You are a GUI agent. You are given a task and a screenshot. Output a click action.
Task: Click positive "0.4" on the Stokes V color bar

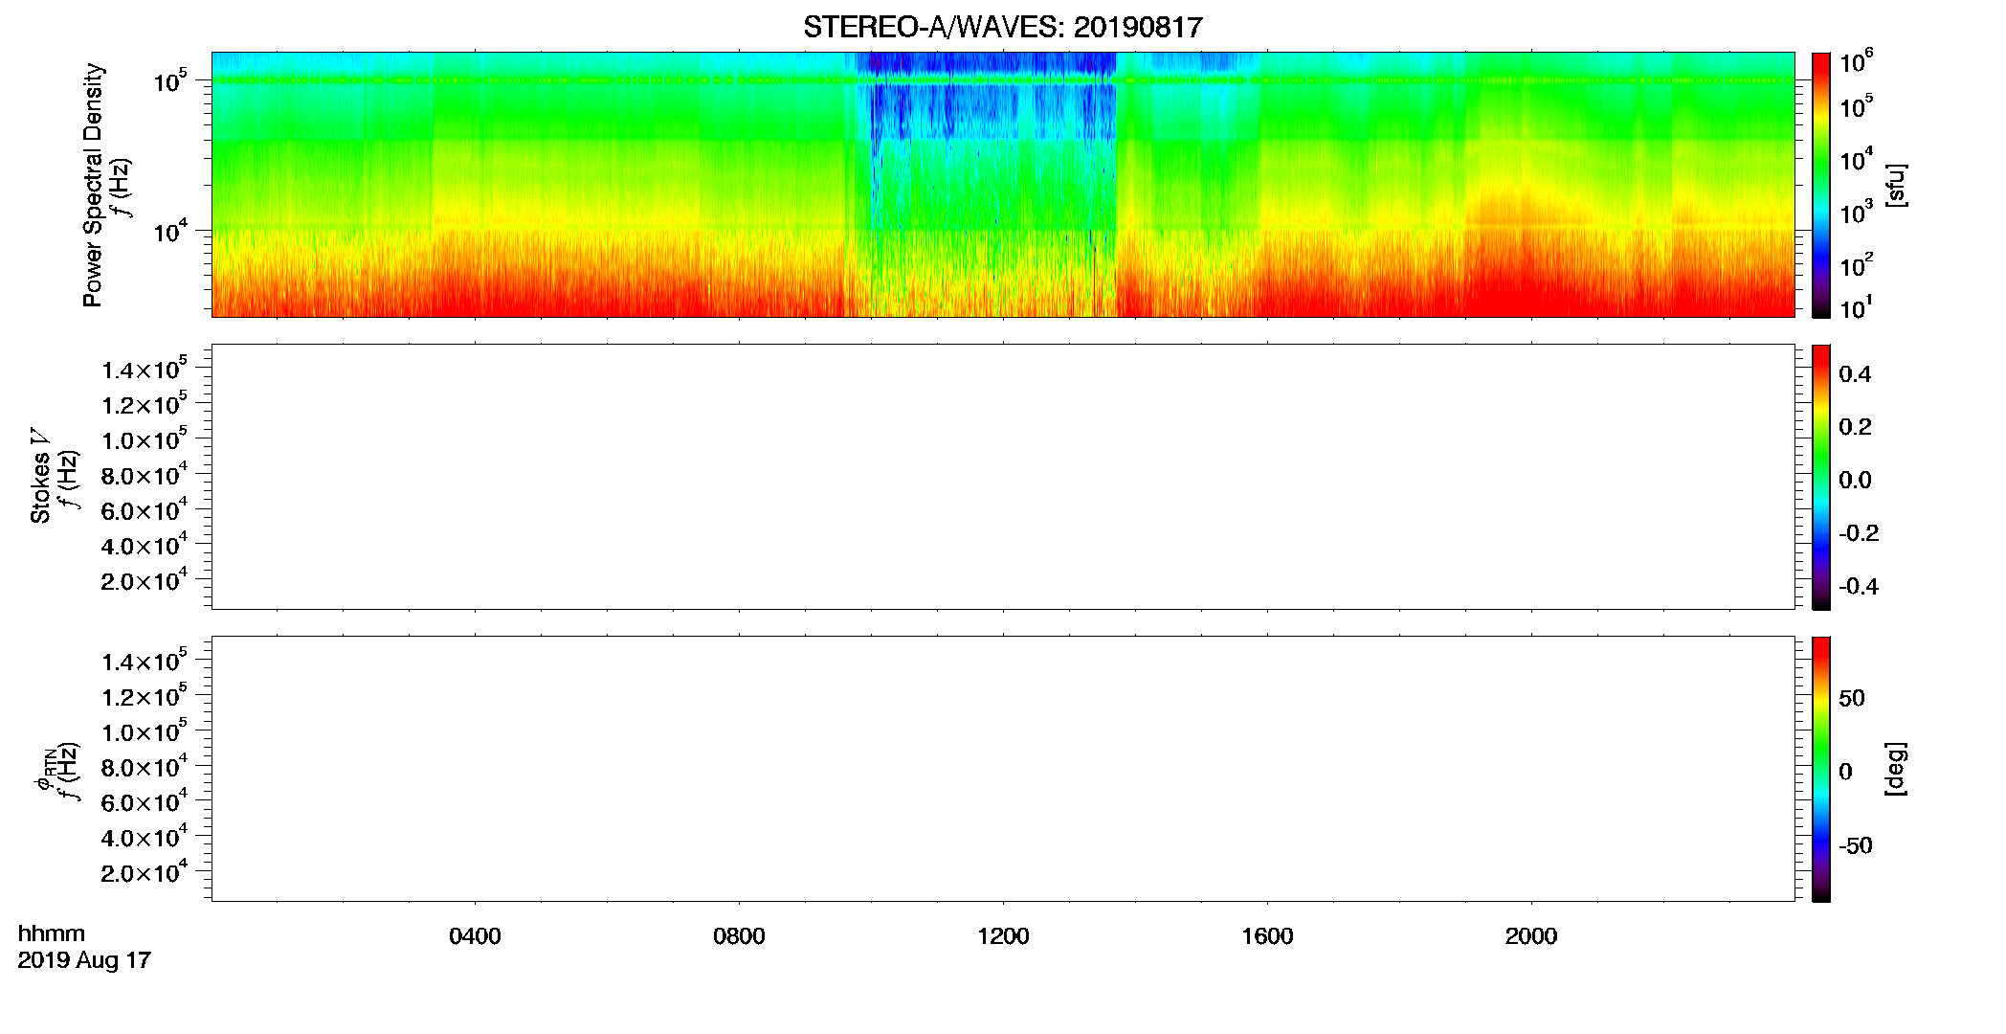pyautogui.click(x=1855, y=374)
